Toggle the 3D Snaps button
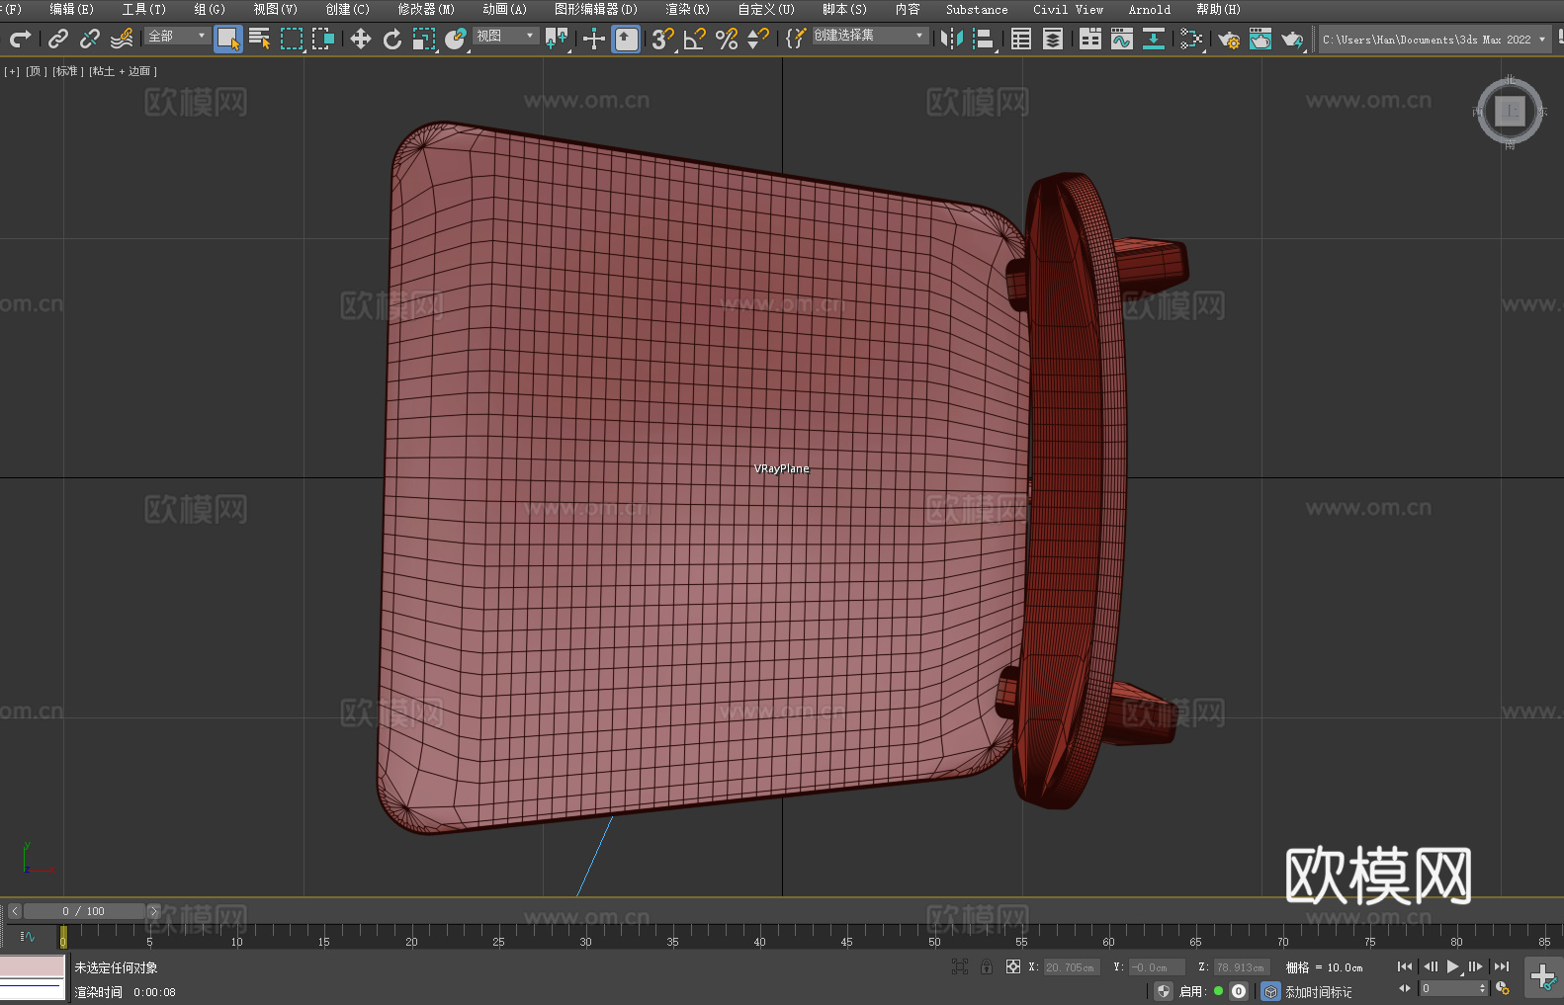Screen dimensions: 1564x1005 (663, 39)
